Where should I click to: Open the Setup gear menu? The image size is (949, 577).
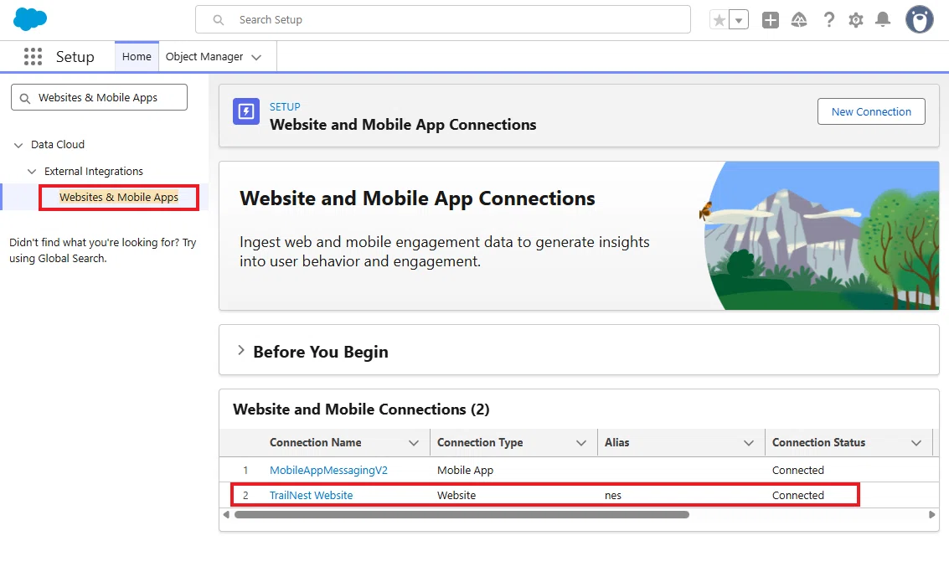[x=856, y=20]
